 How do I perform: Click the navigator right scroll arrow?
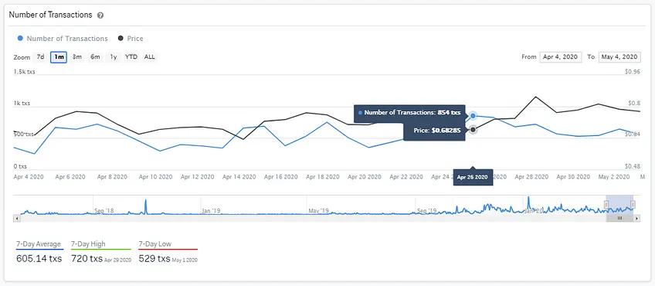pyautogui.click(x=636, y=218)
